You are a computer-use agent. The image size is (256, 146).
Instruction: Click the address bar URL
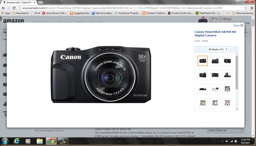(x=122, y=8)
